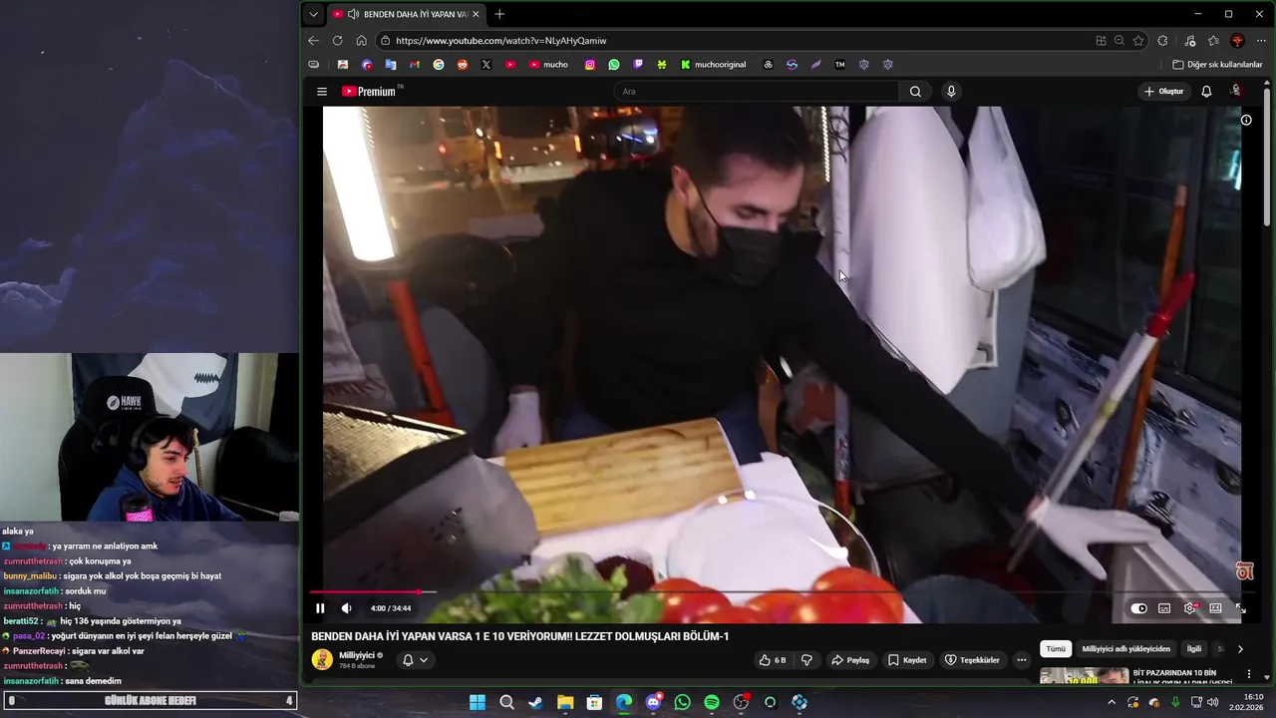Image resolution: width=1276 pixels, height=718 pixels.
Task: Click the YouTube URL address bar
Action: click(733, 41)
